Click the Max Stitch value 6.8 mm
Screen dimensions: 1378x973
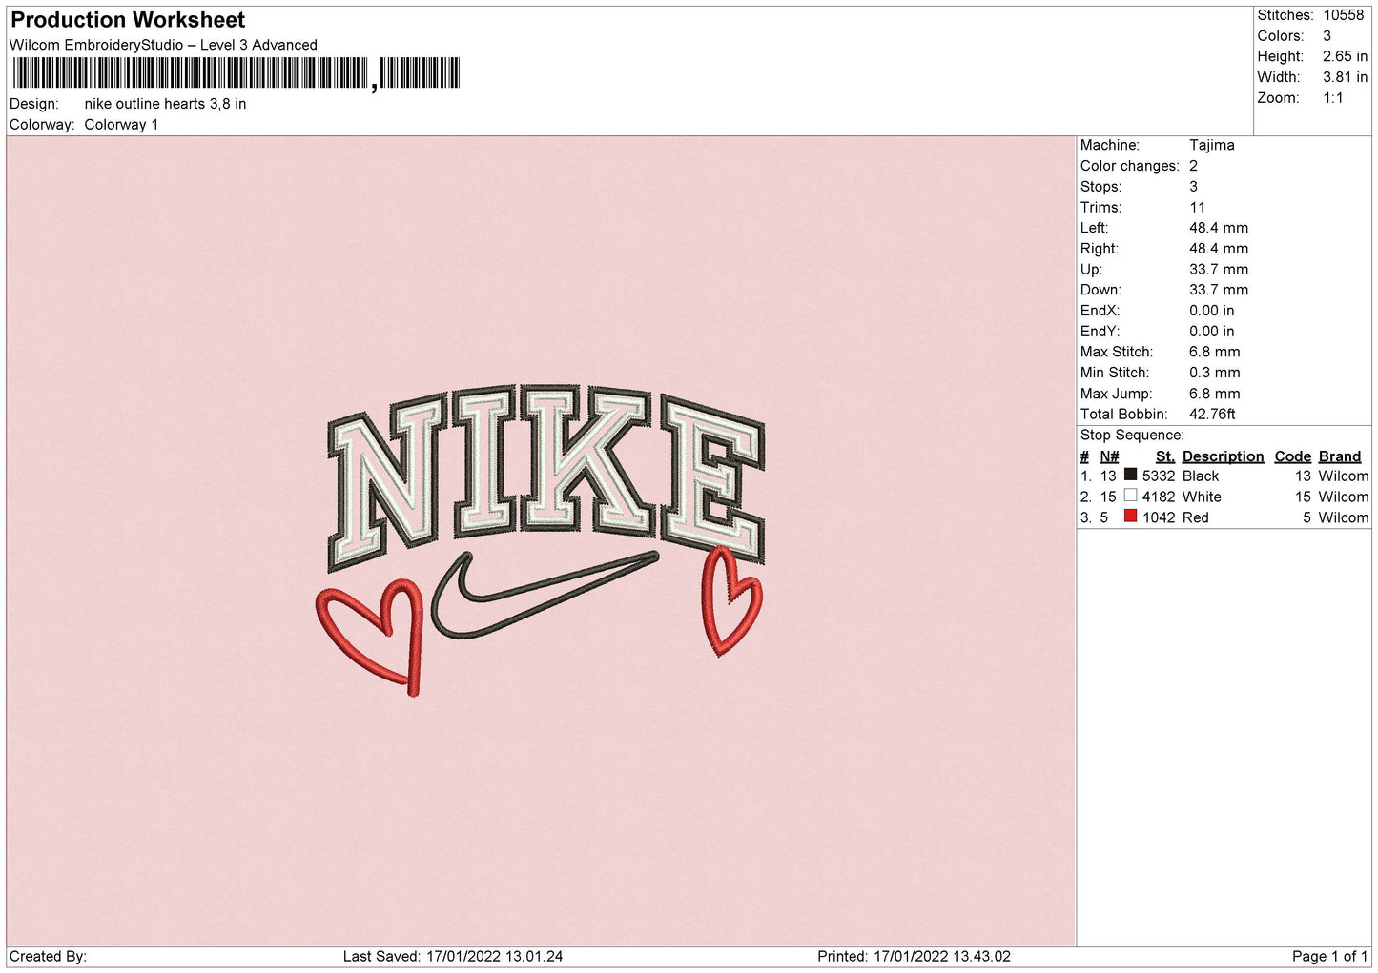click(x=1214, y=352)
